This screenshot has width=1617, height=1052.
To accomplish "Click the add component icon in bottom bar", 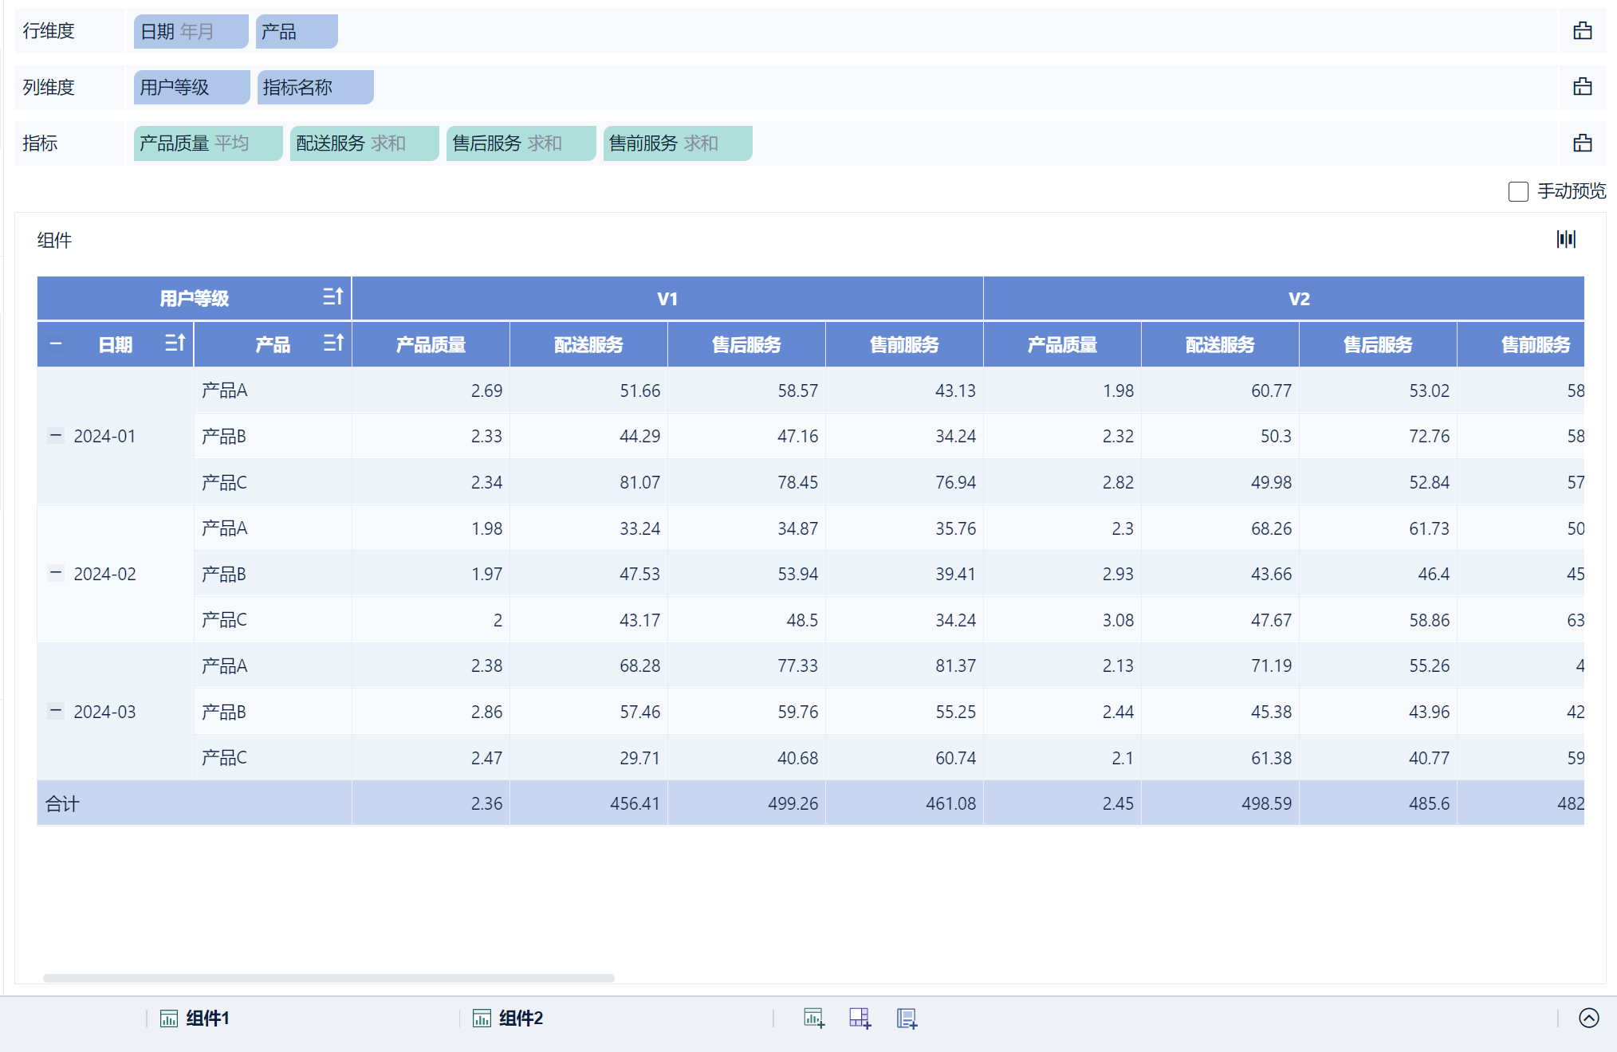I will pos(813,1018).
